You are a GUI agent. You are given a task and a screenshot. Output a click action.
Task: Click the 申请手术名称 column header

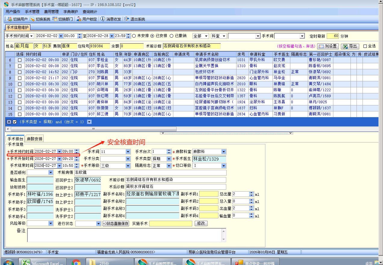pyautogui.click(x=215, y=54)
